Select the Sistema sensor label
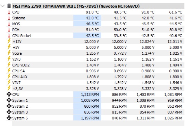Screen dimensions: 185x126 pos(19,18)
